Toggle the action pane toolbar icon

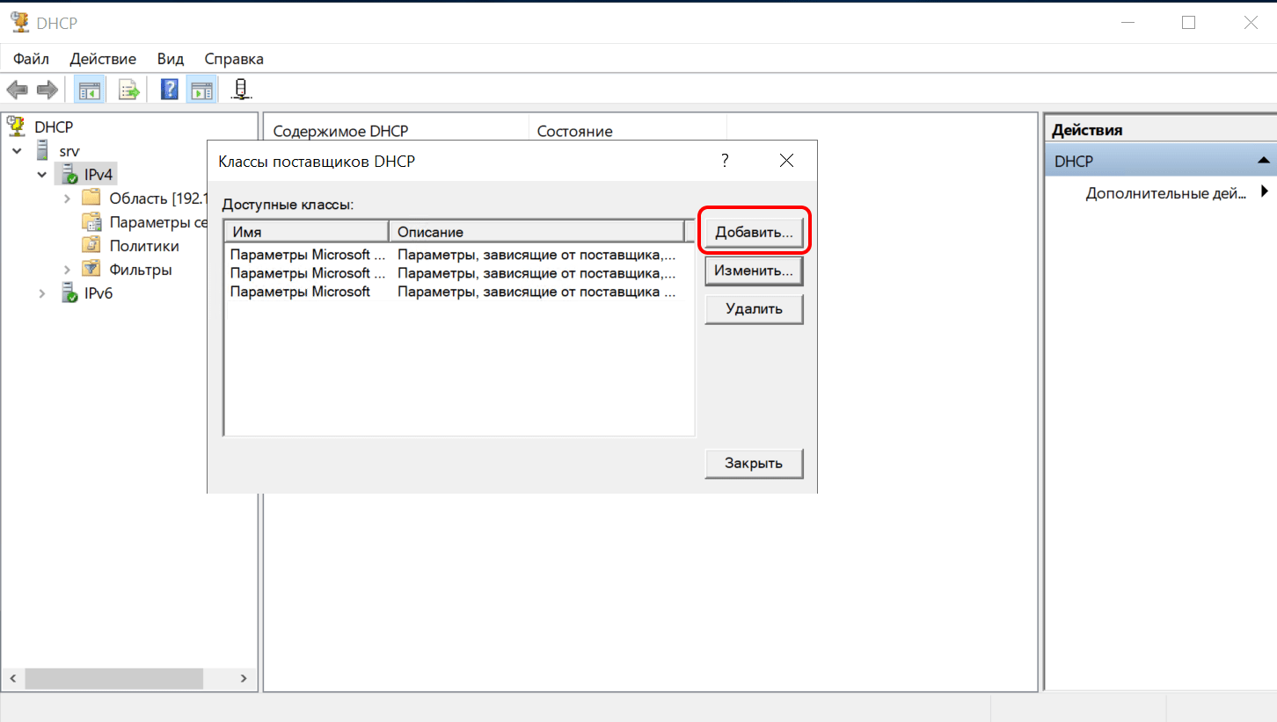coord(201,89)
